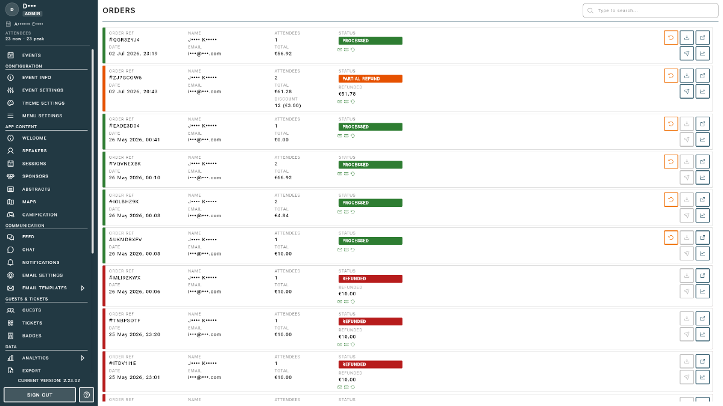Image resolution: width=723 pixels, height=406 pixels.
Task: Click the chart icon for order #QGR3ZYJ4
Action: [x=703, y=54]
